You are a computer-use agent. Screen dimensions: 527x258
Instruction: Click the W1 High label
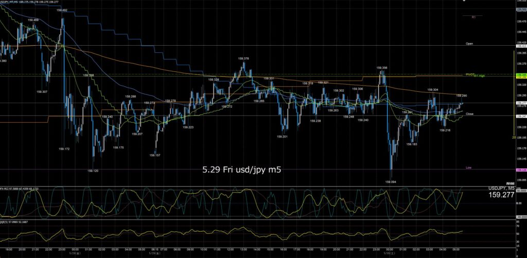479,76
